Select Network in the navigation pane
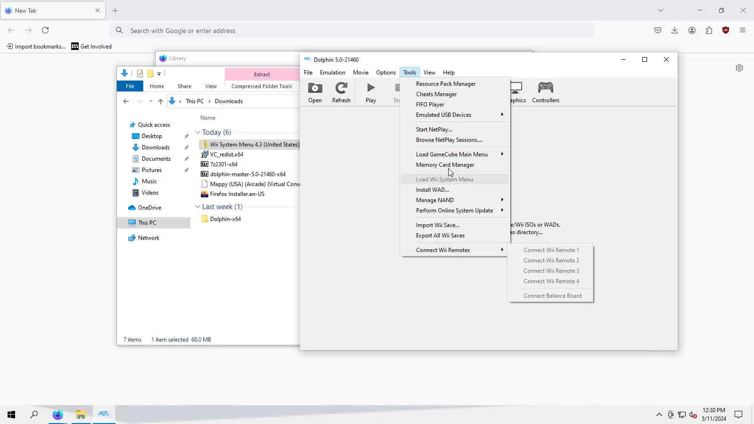Screen dimensions: 754x424 click(x=148, y=238)
